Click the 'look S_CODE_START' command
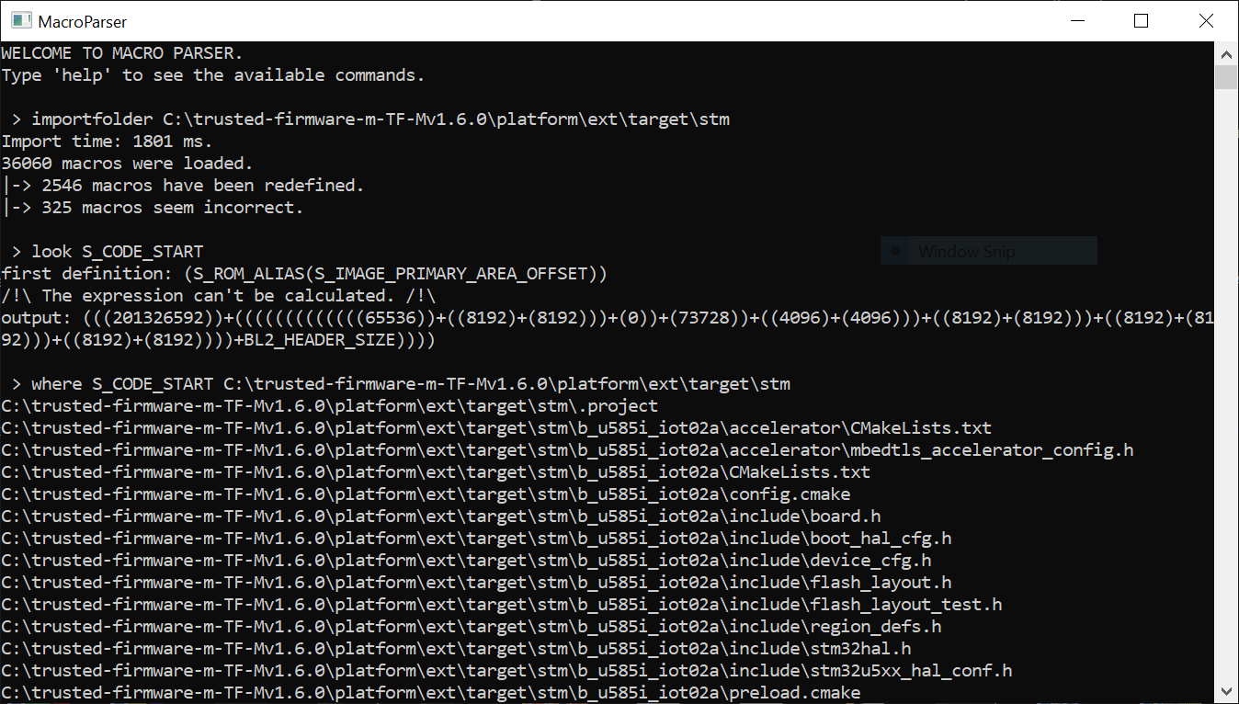This screenshot has width=1239, height=704. [108, 252]
